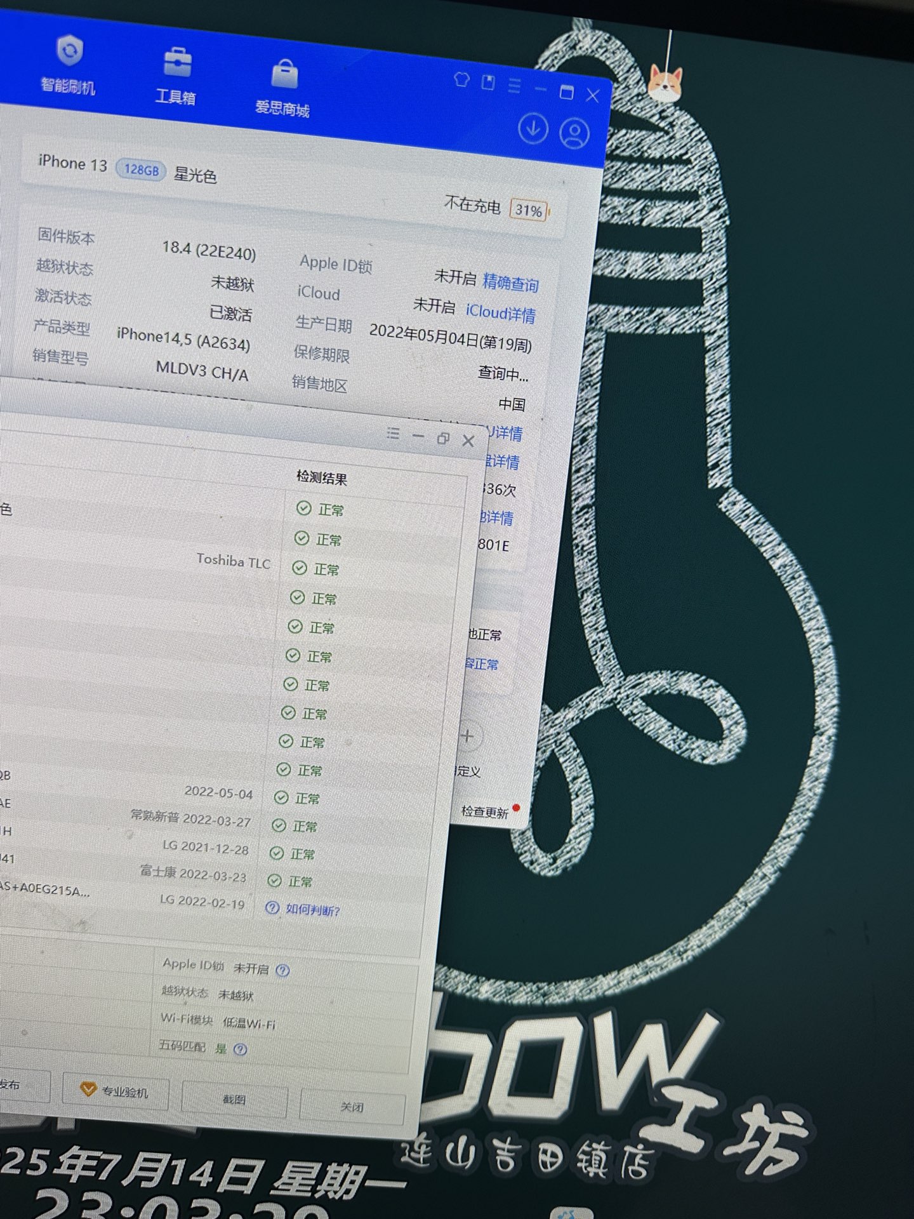Click the firmware version 18.4 (22E240)
Viewport: 914px width, 1219px height.
pos(209,250)
